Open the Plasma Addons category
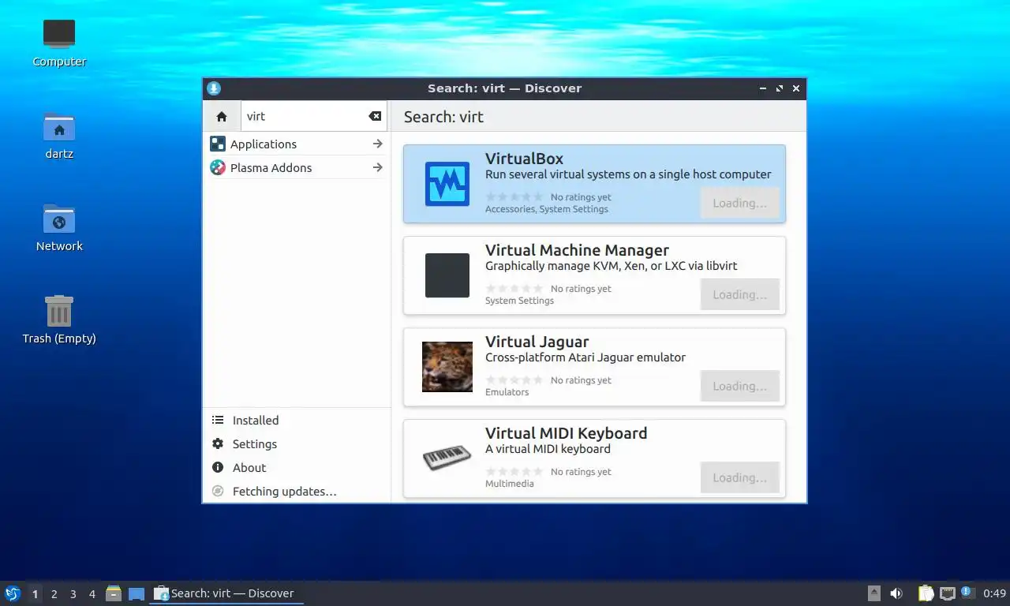 click(297, 167)
